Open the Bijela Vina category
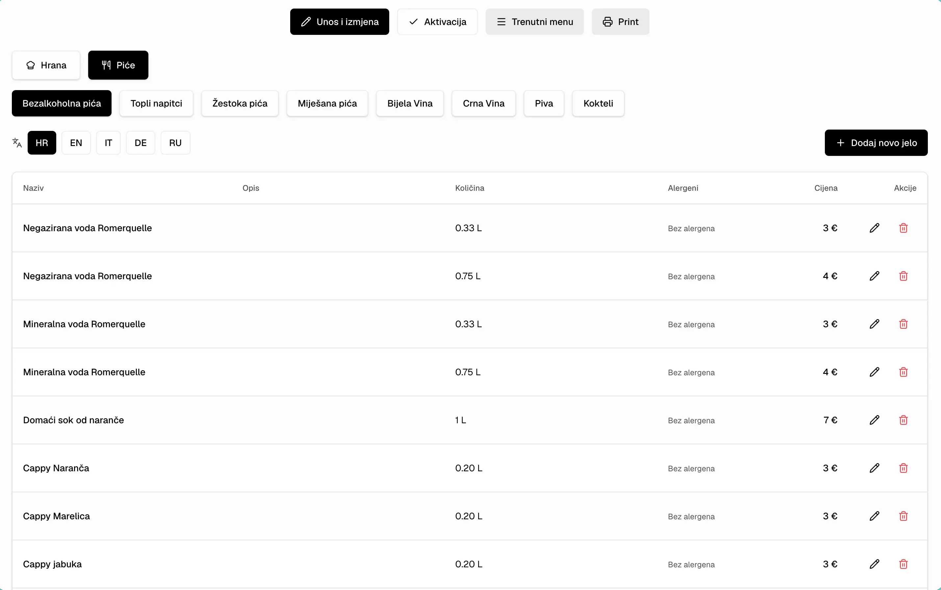941x590 pixels. 410,103
